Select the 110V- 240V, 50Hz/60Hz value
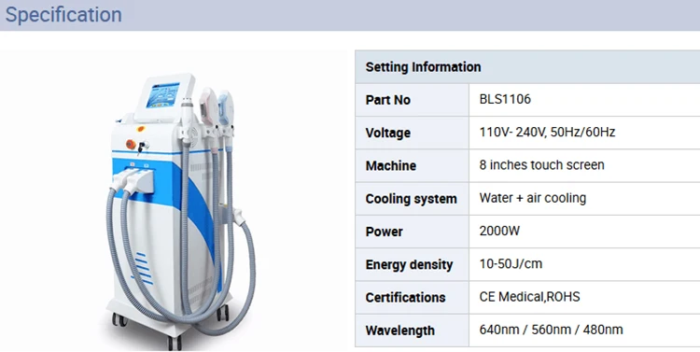 pyautogui.click(x=547, y=133)
